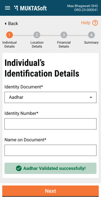Click the Name on Document field

[50, 150]
